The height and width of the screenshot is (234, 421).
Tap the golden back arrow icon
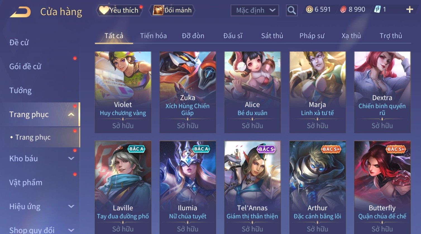point(20,12)
